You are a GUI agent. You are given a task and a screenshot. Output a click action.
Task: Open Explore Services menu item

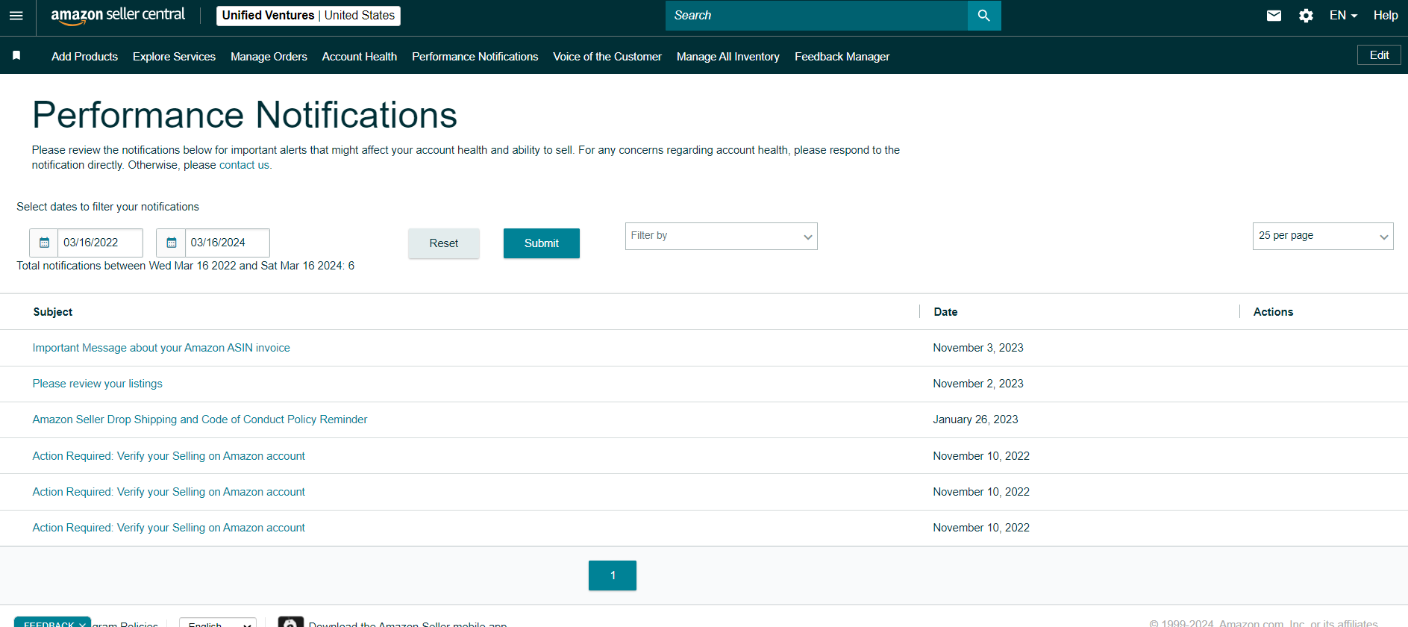tap(174, 57)
